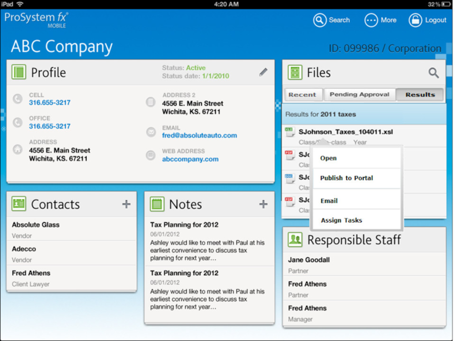This screenshot has height=341, width=455.
Task: Open the More options icon
Action: point(371,20)
